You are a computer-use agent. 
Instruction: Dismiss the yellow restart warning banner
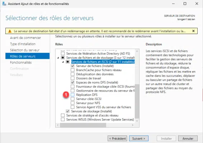(193, 31)
